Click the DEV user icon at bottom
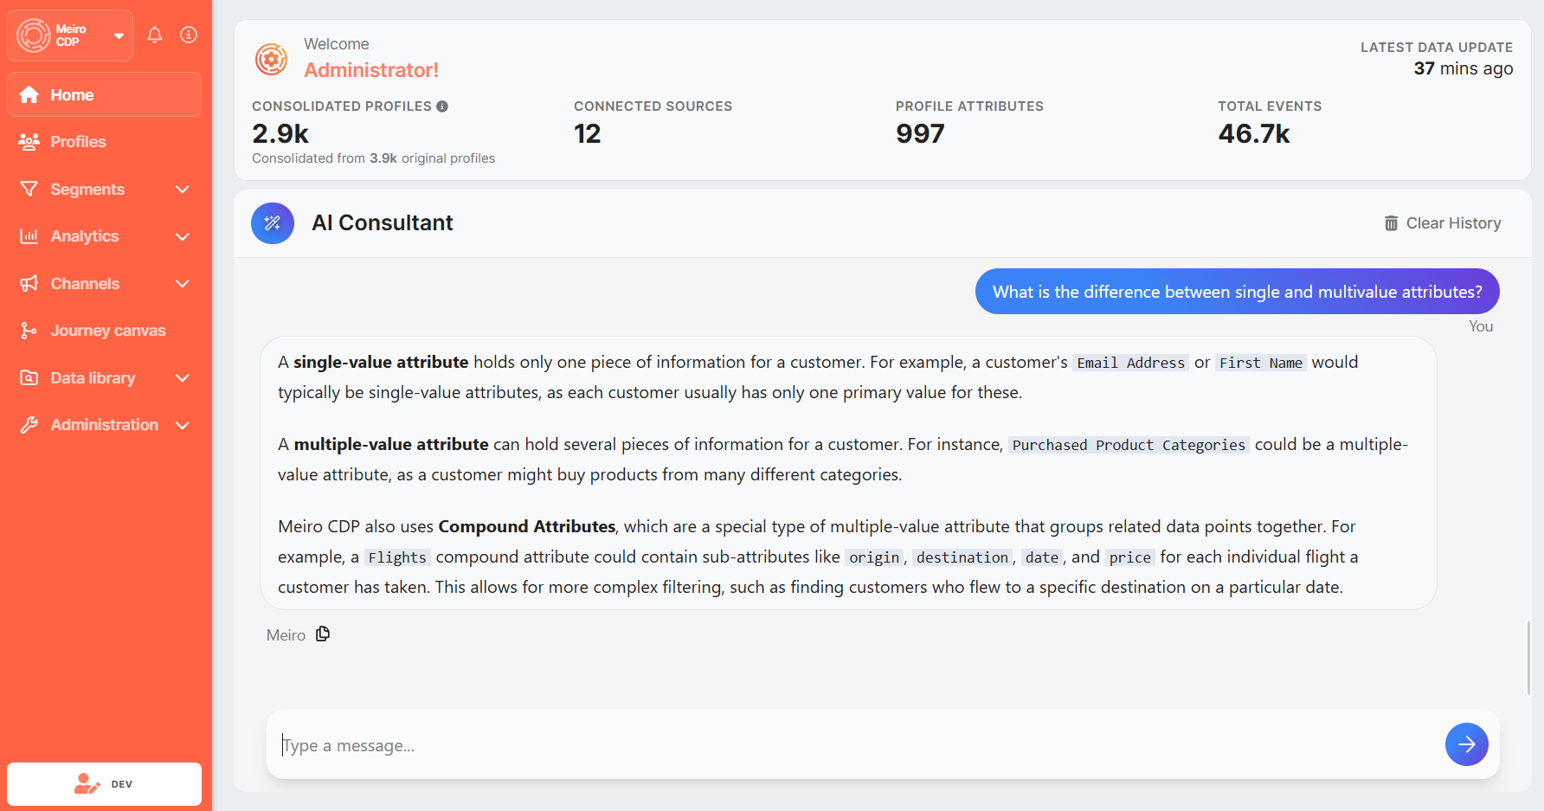The image size is (1544, 811). [x=87, y=784]
